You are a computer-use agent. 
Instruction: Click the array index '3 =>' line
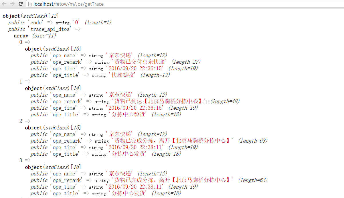(25, 161)
